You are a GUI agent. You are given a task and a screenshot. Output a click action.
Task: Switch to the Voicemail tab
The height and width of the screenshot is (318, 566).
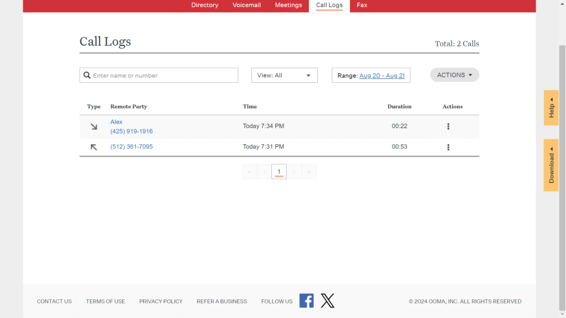tap(247, 5)
